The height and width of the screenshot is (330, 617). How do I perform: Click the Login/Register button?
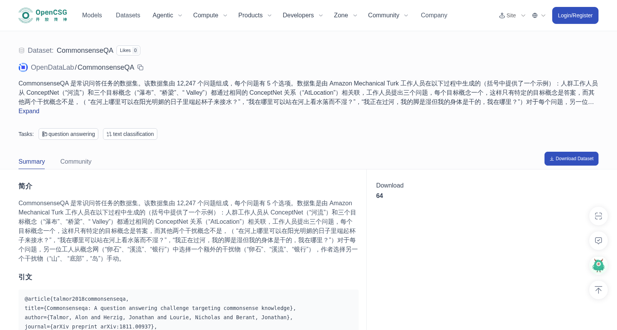575,15
